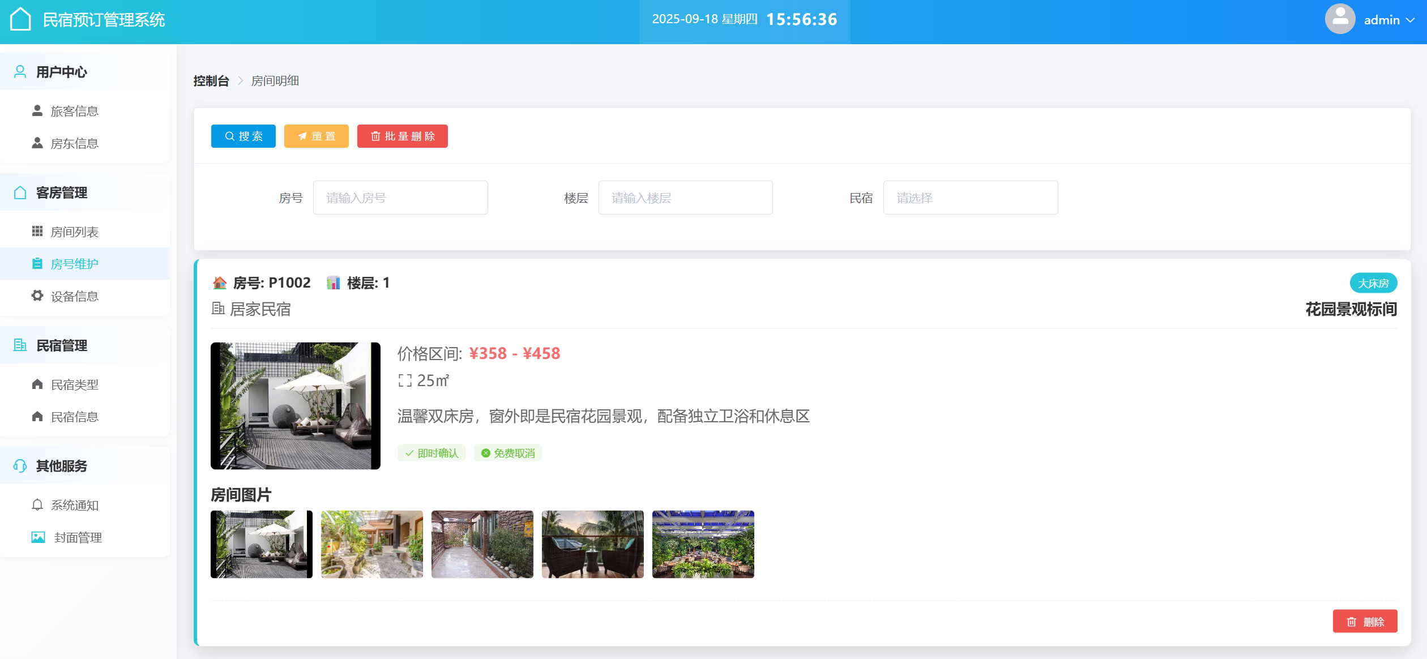Click the 旅客信息 user icon
The height and width of the screenshot is (659, 1427).
[37, 111]
